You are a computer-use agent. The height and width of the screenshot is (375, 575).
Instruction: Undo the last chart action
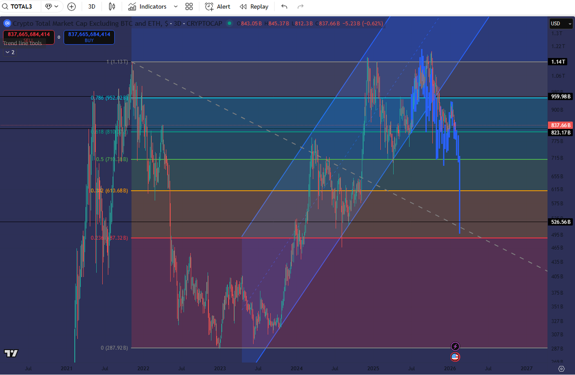click(x=285, y=7)
